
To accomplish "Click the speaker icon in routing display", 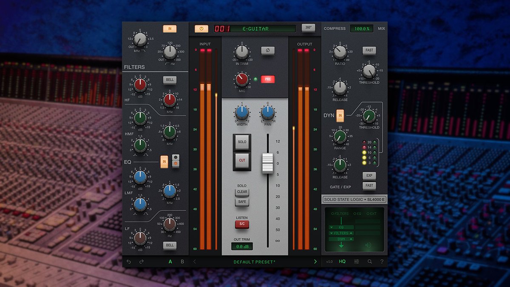I will pos(368,244).
